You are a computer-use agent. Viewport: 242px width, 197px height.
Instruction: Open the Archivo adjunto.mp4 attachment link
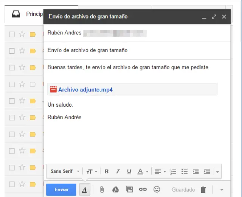point(85,90)
